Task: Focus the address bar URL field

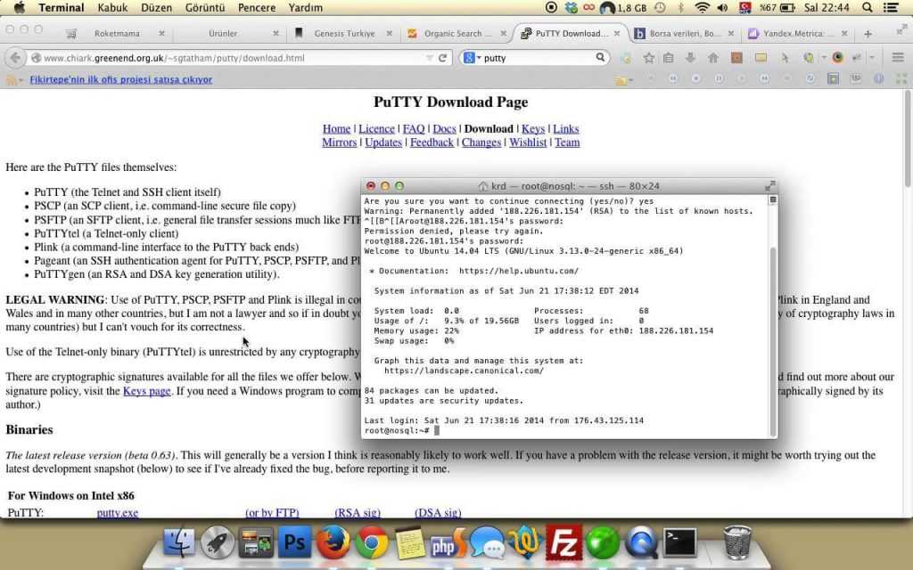Action: tap(223, 58)
